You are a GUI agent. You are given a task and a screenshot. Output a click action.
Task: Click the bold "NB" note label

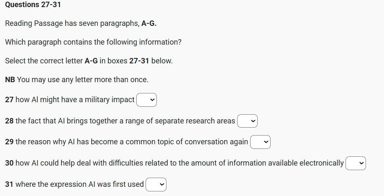pyautogui.click(x=10, y=80)
